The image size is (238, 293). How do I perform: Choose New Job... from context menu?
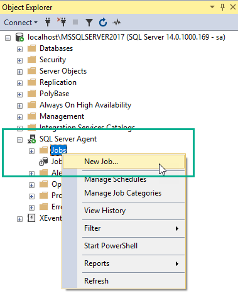point(124,162)
